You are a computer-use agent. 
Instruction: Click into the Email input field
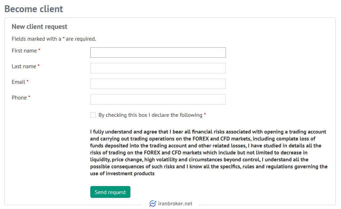point(158,84)
